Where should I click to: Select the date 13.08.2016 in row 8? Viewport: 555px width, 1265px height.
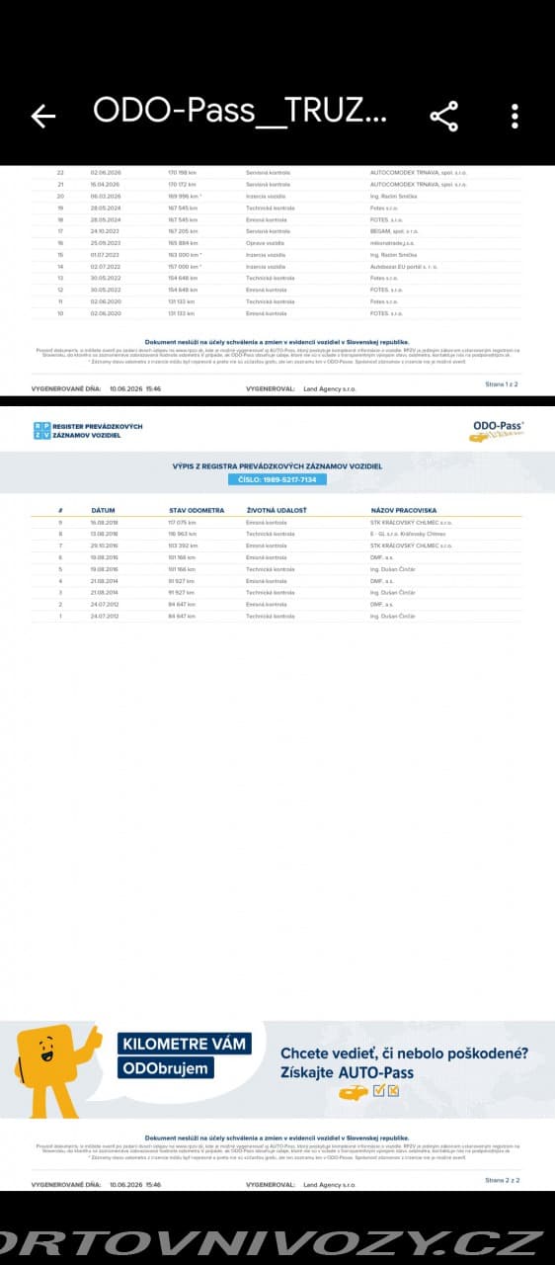pyautogui.click(x=105, y=534)
